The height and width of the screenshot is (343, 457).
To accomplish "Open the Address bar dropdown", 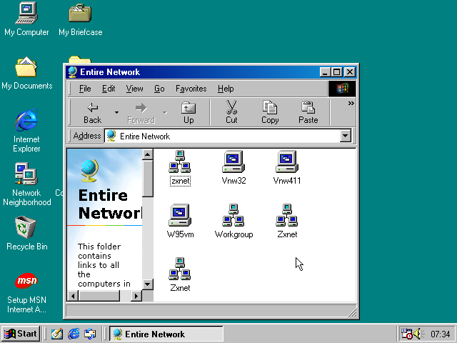I will click(x=346, y=136).
